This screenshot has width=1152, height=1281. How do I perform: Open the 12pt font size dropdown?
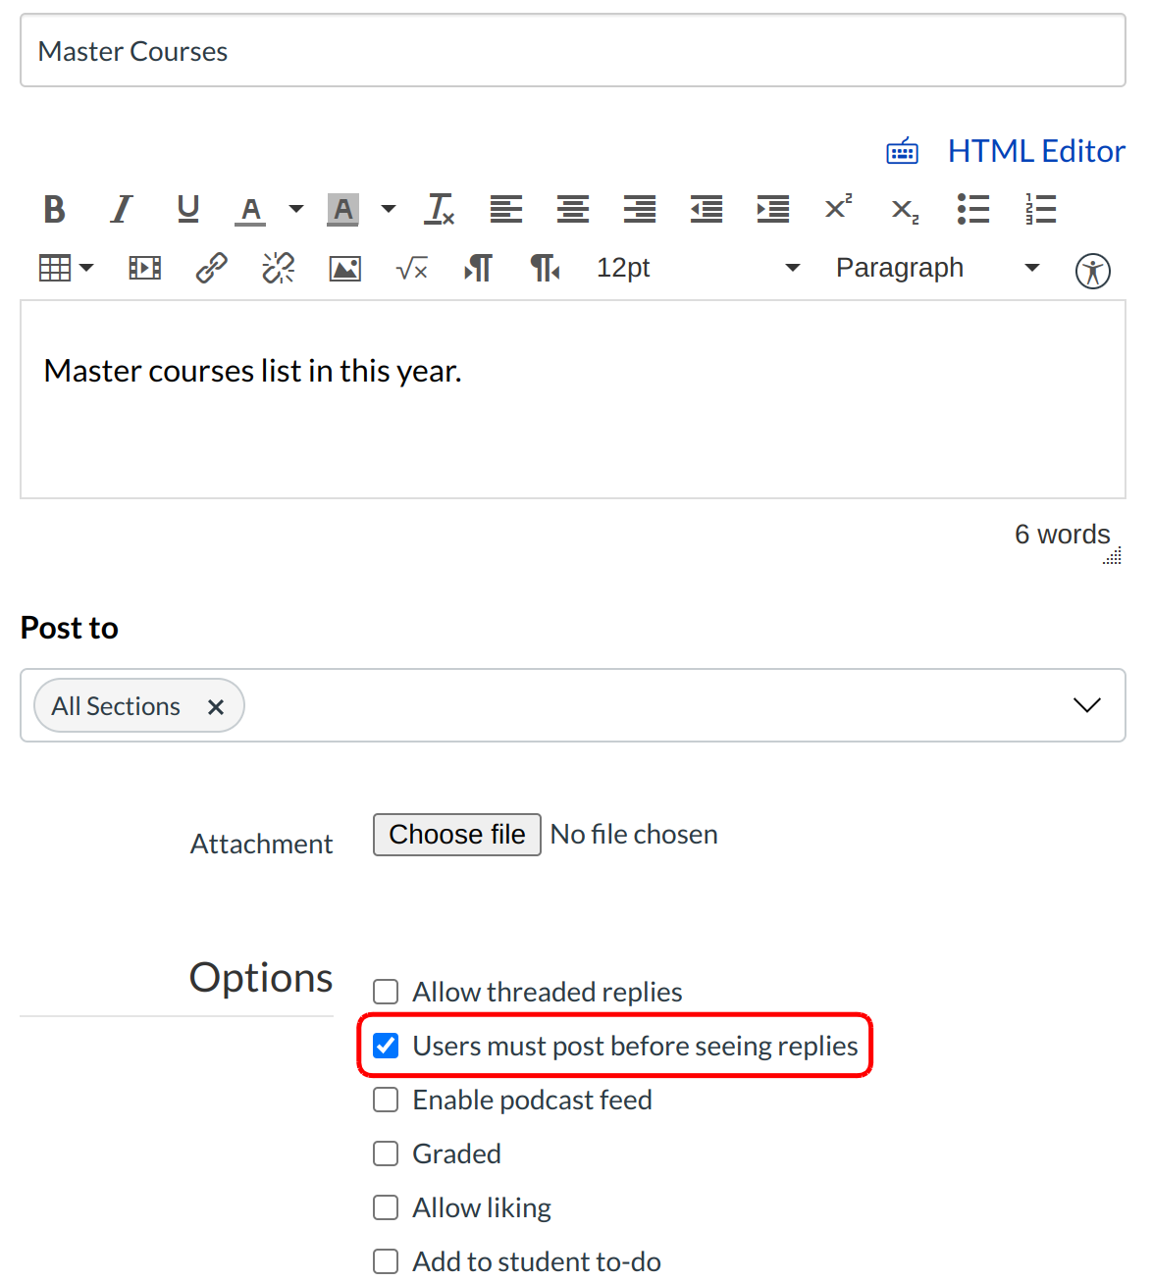[x=698, y=268]
